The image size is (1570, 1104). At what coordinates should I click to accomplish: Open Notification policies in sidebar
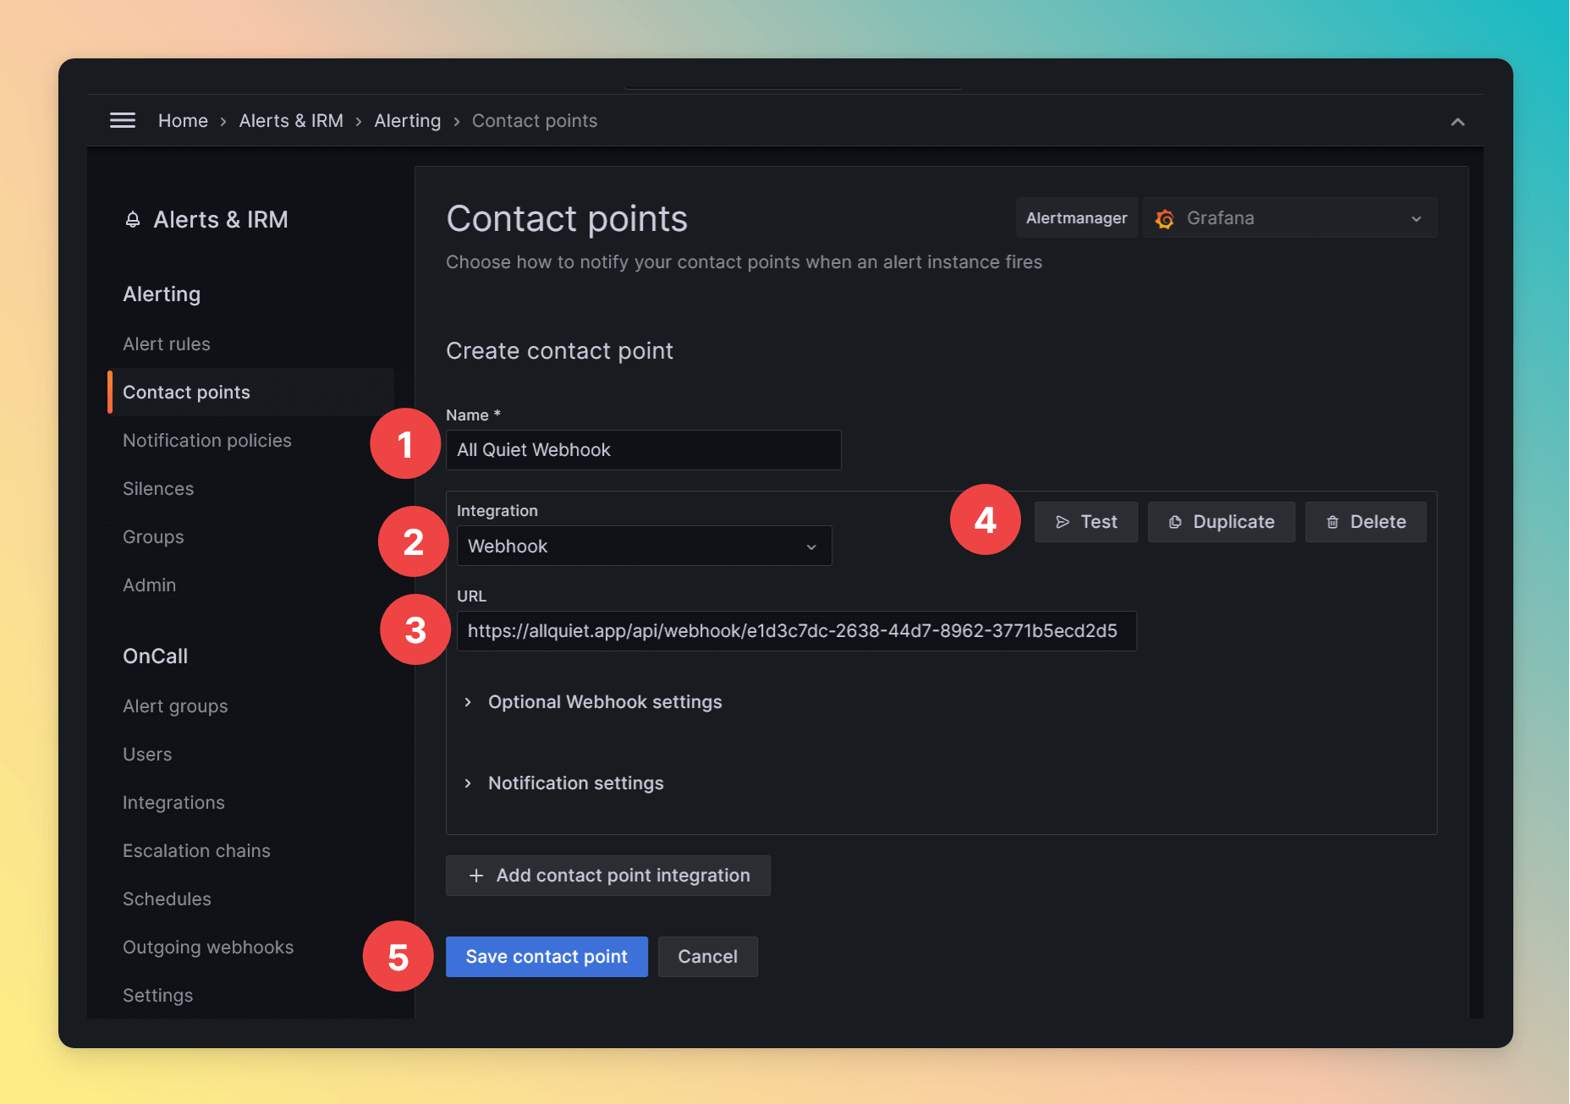207,441
